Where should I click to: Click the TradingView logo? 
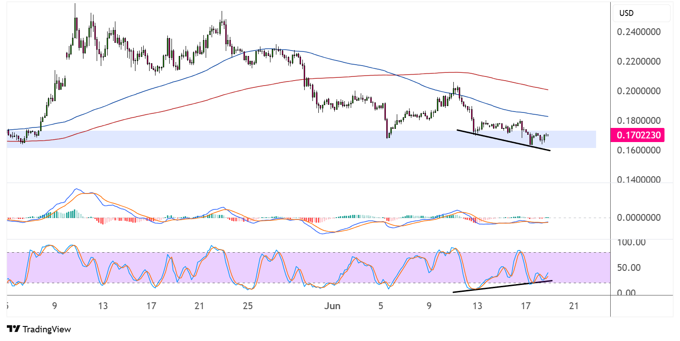[x=39, y=329]
